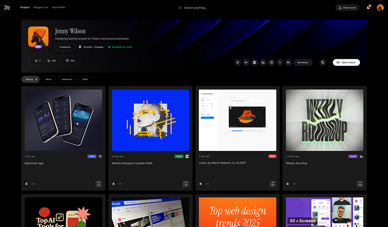Click 'Listivo by Martin Maderic for GLIDE®' title

(x=222, y=163)
